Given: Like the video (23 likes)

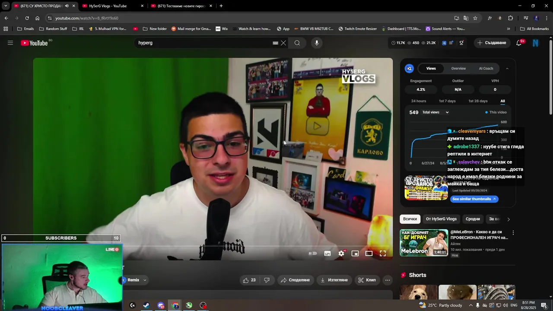Looking at the screenshot, I should click(249, 280).
